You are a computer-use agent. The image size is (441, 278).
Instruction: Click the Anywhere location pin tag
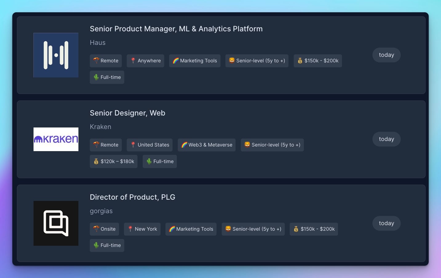(x=145, y=61)
